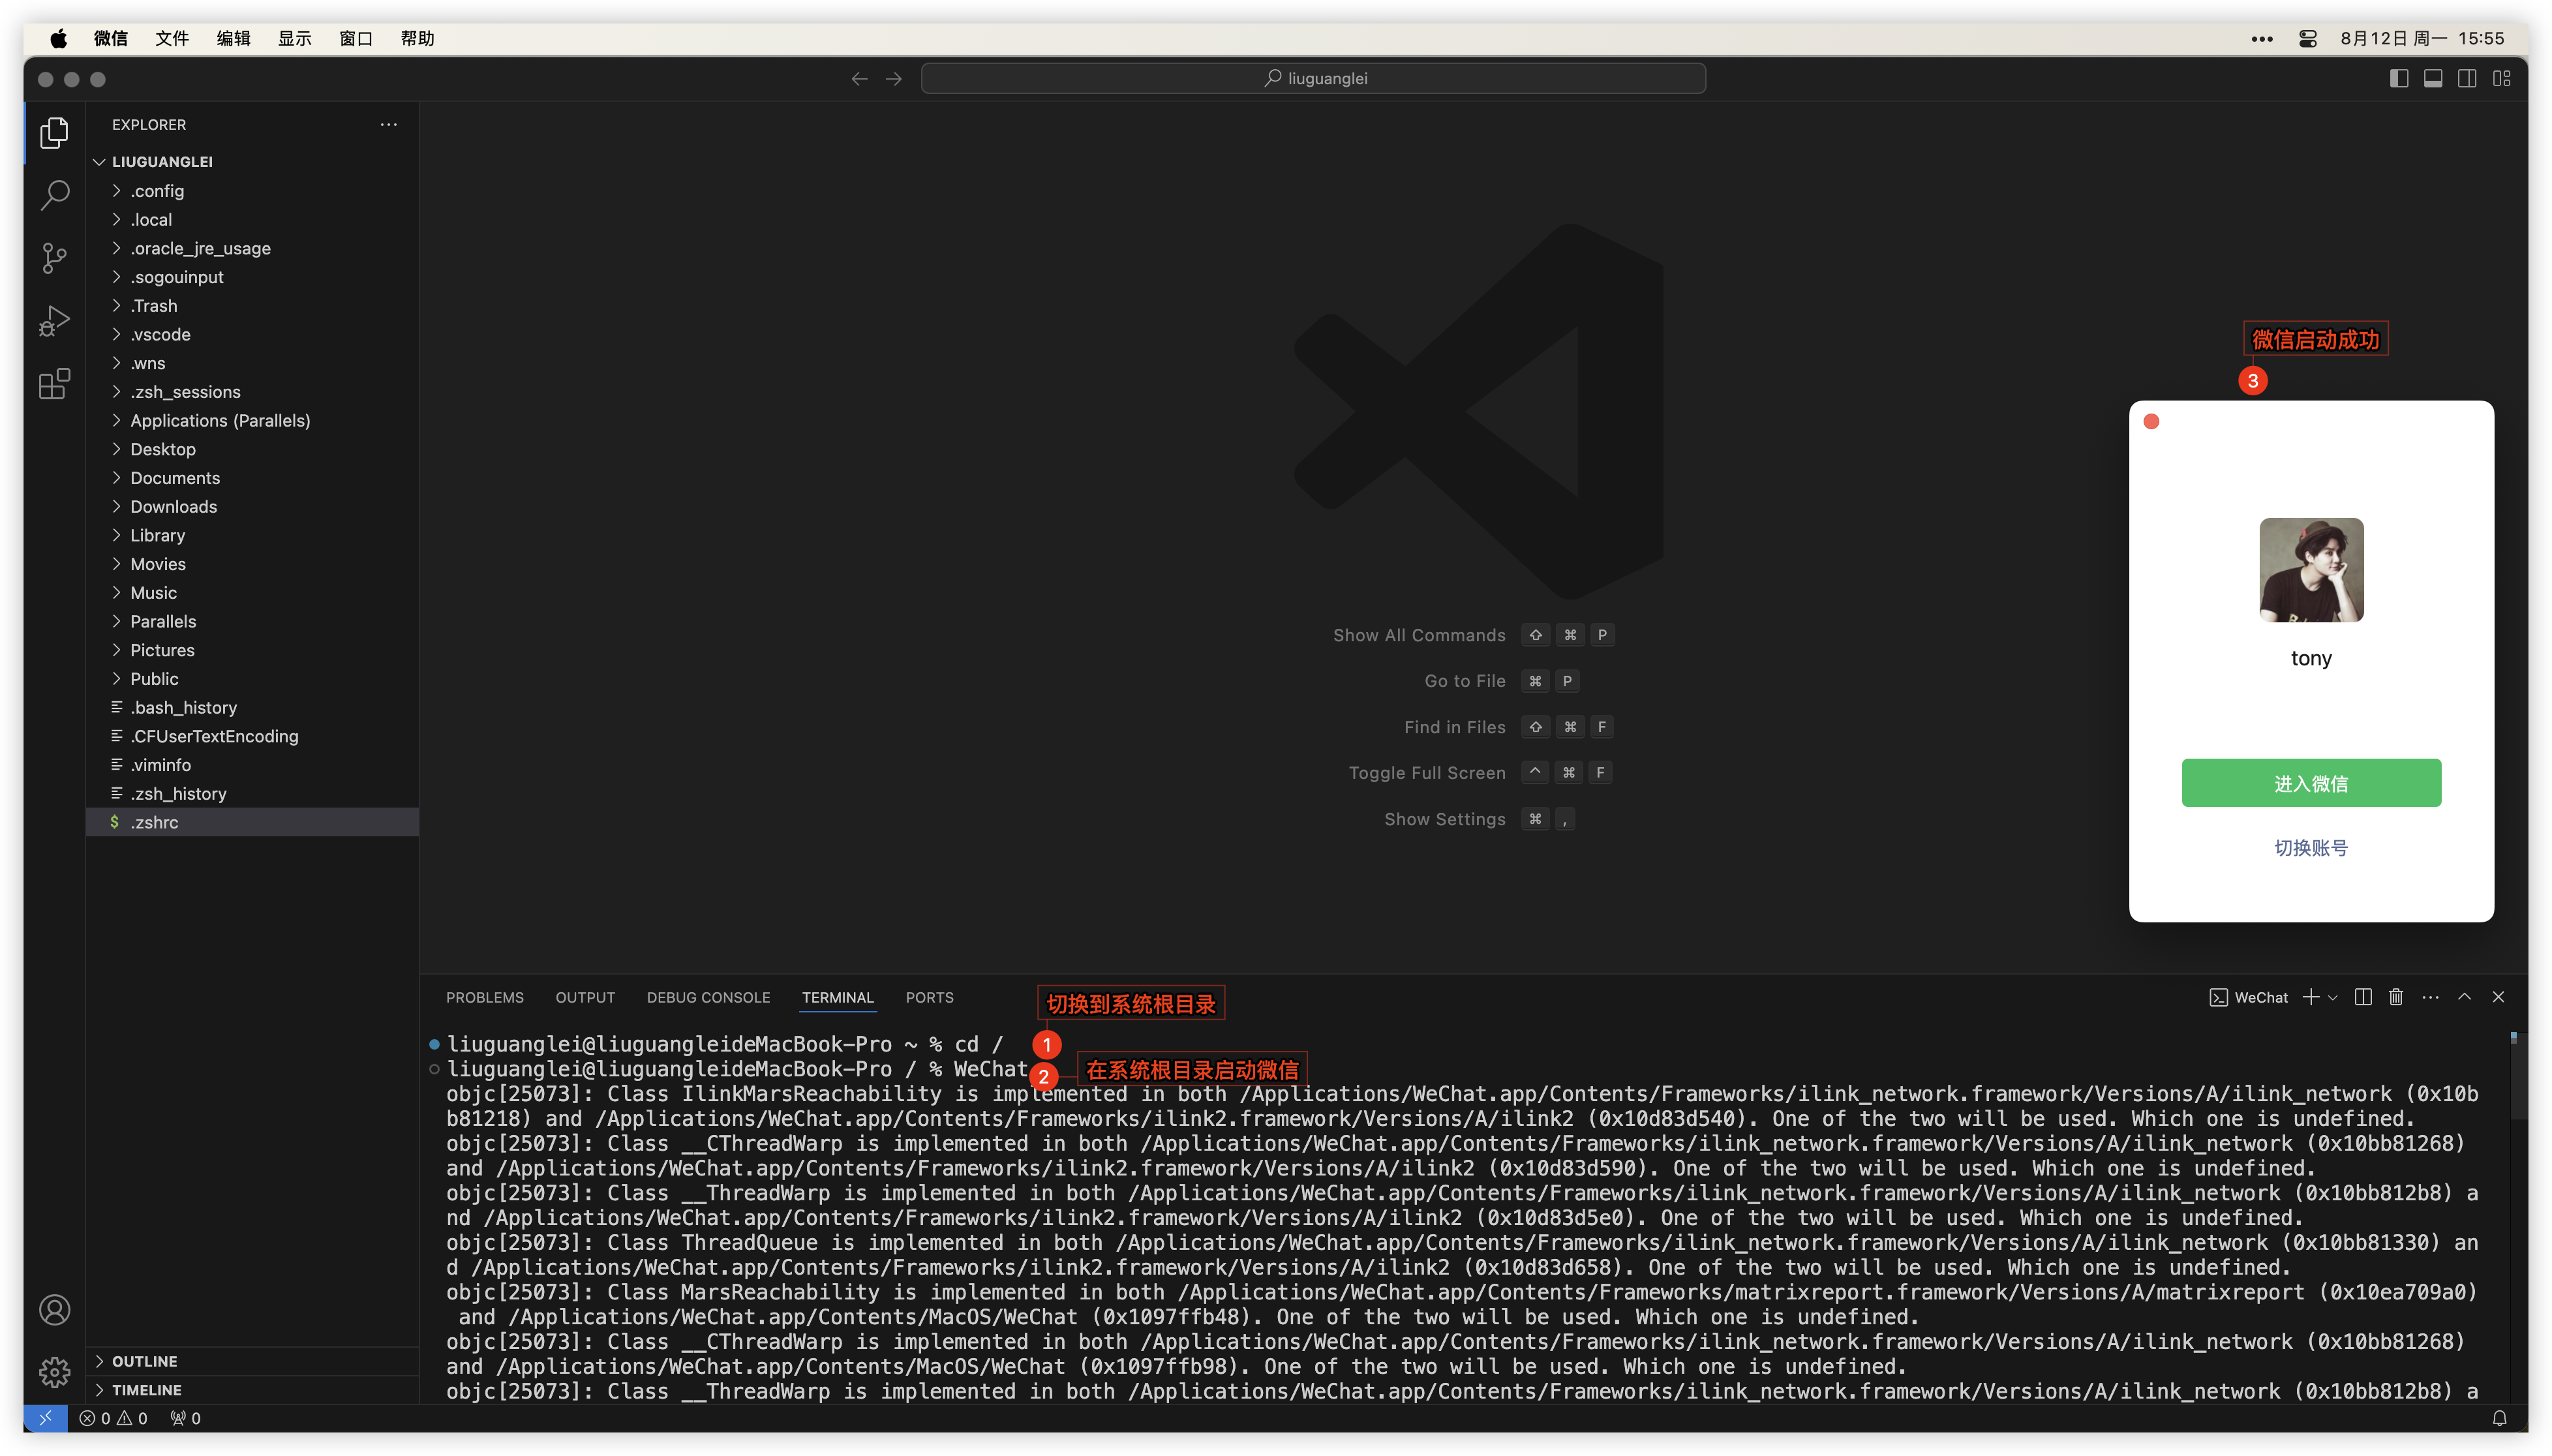Open the Search view in activity bar
The width and height of the screenshot is (2552, 1456).
pos(54,195)
